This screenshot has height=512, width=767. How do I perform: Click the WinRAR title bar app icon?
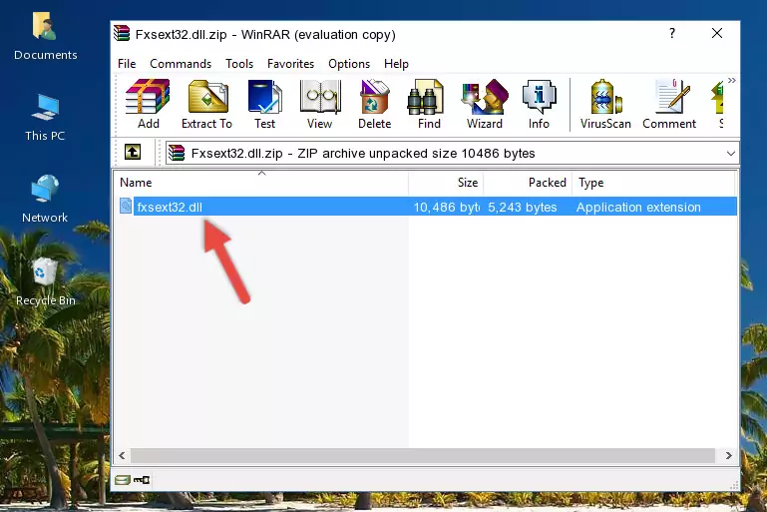click(x=122, y=33)
